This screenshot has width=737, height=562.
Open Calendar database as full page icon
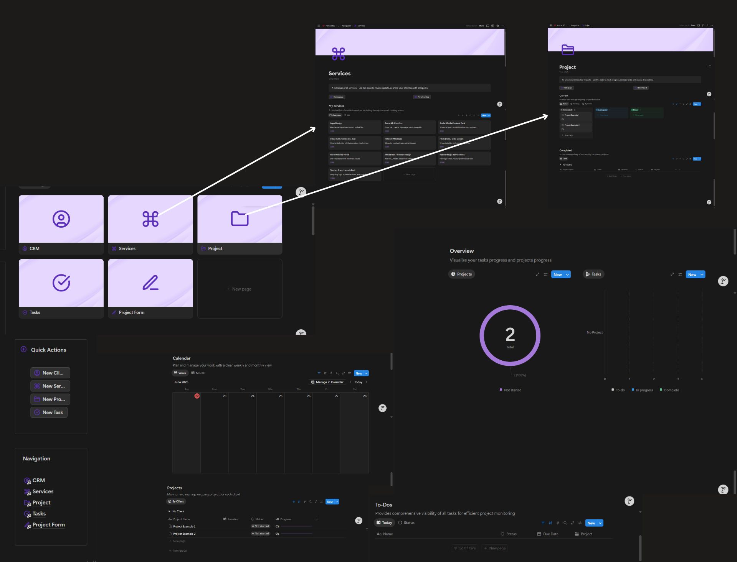(344, 373)
